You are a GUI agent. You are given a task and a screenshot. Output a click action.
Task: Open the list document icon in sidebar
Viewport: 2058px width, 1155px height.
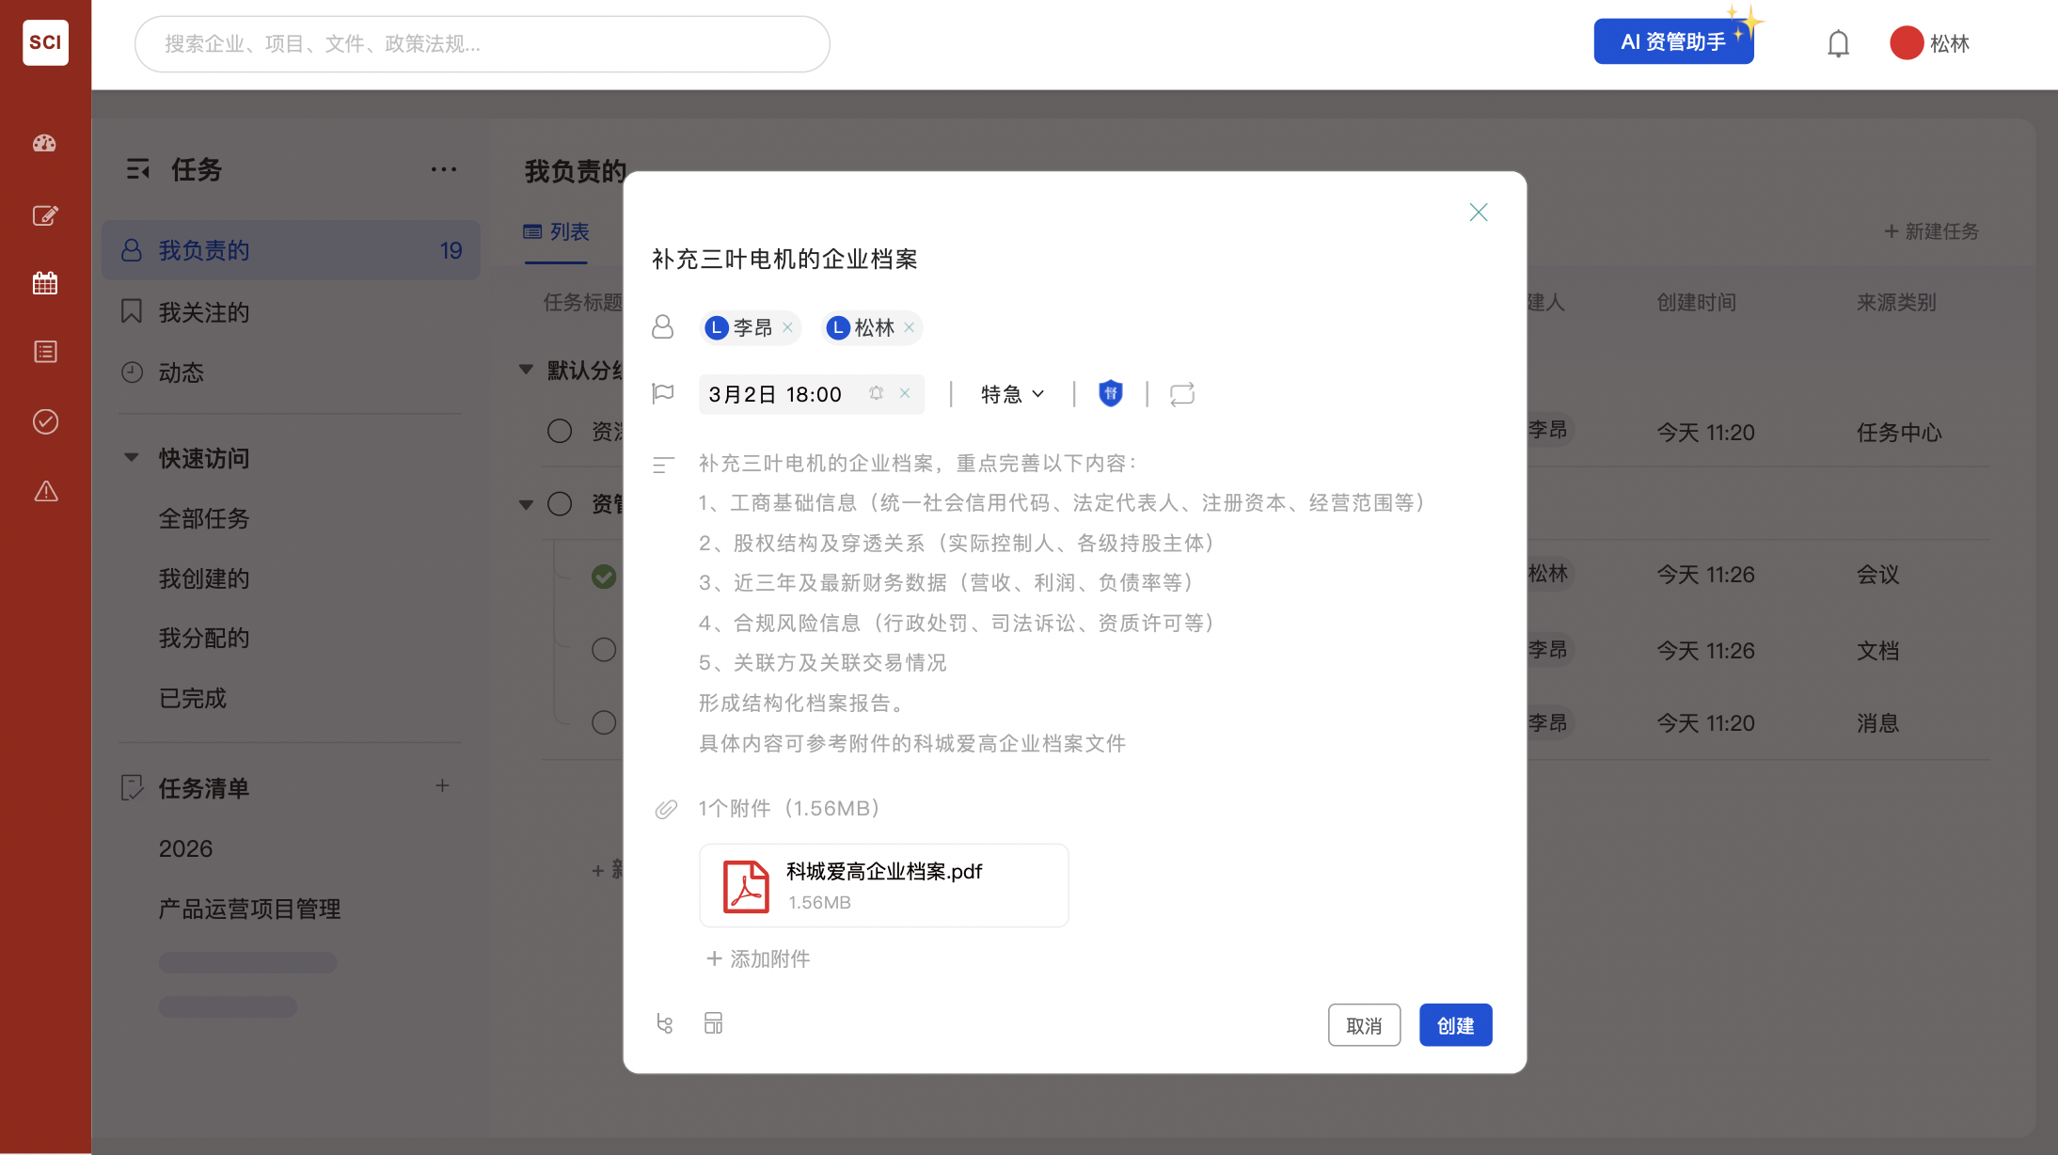click(x=45, y=352)
